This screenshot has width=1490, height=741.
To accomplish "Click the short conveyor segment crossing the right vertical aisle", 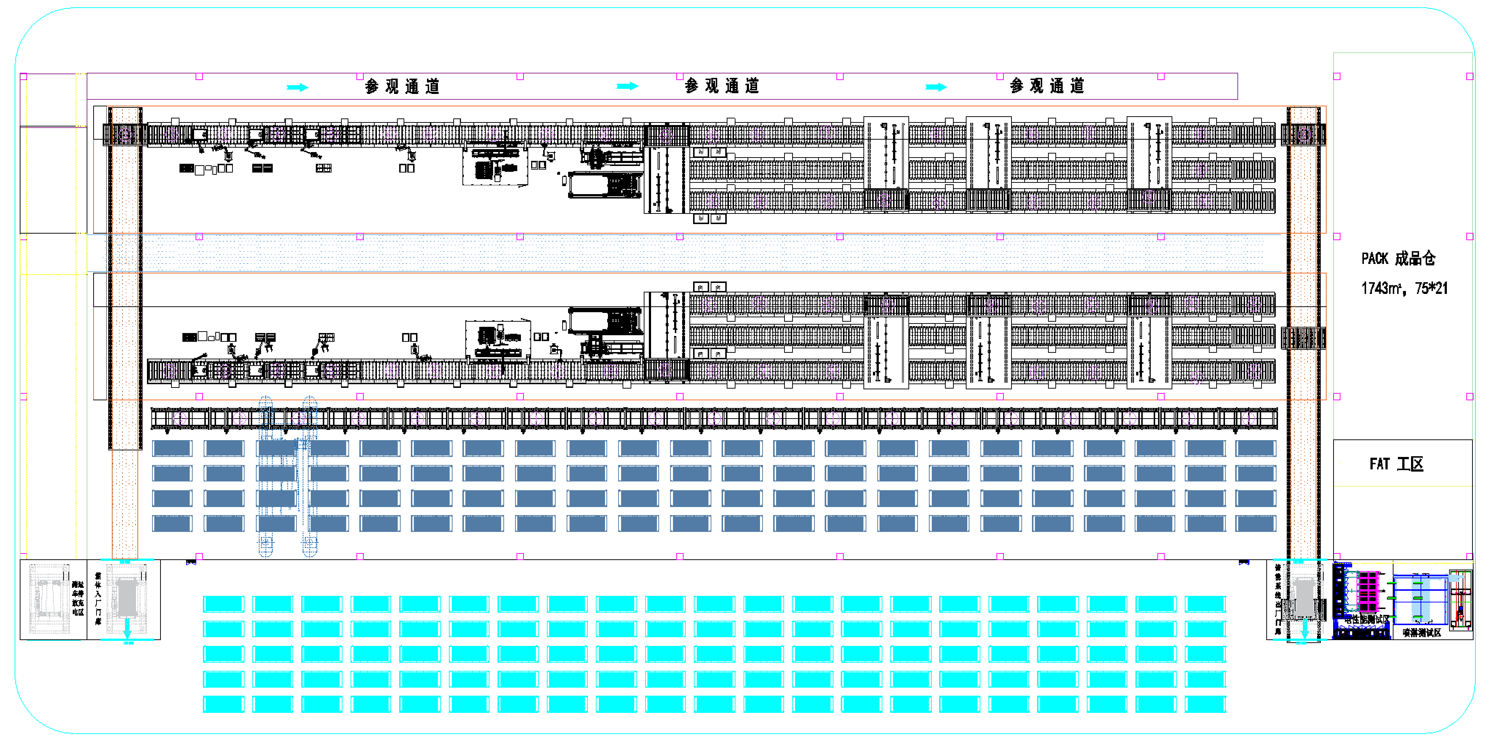I will (x=1303, y=338).
